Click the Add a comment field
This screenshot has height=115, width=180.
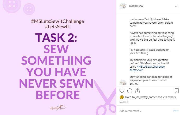click(x=146, y=111)
